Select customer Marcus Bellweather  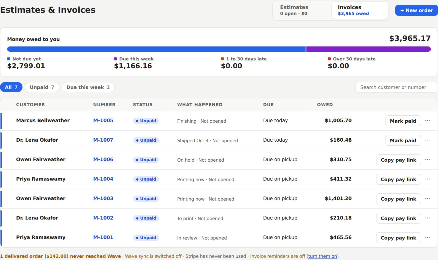click(x=43, y=120)
